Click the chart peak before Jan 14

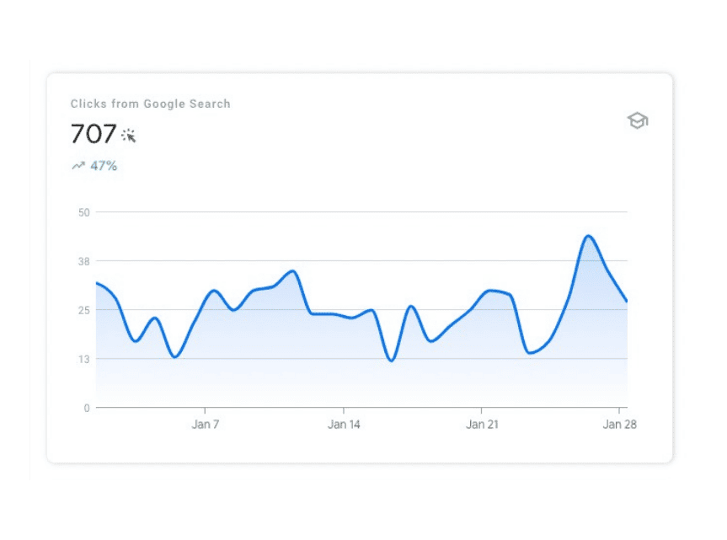pyautogui.click(x=293, y=271)
